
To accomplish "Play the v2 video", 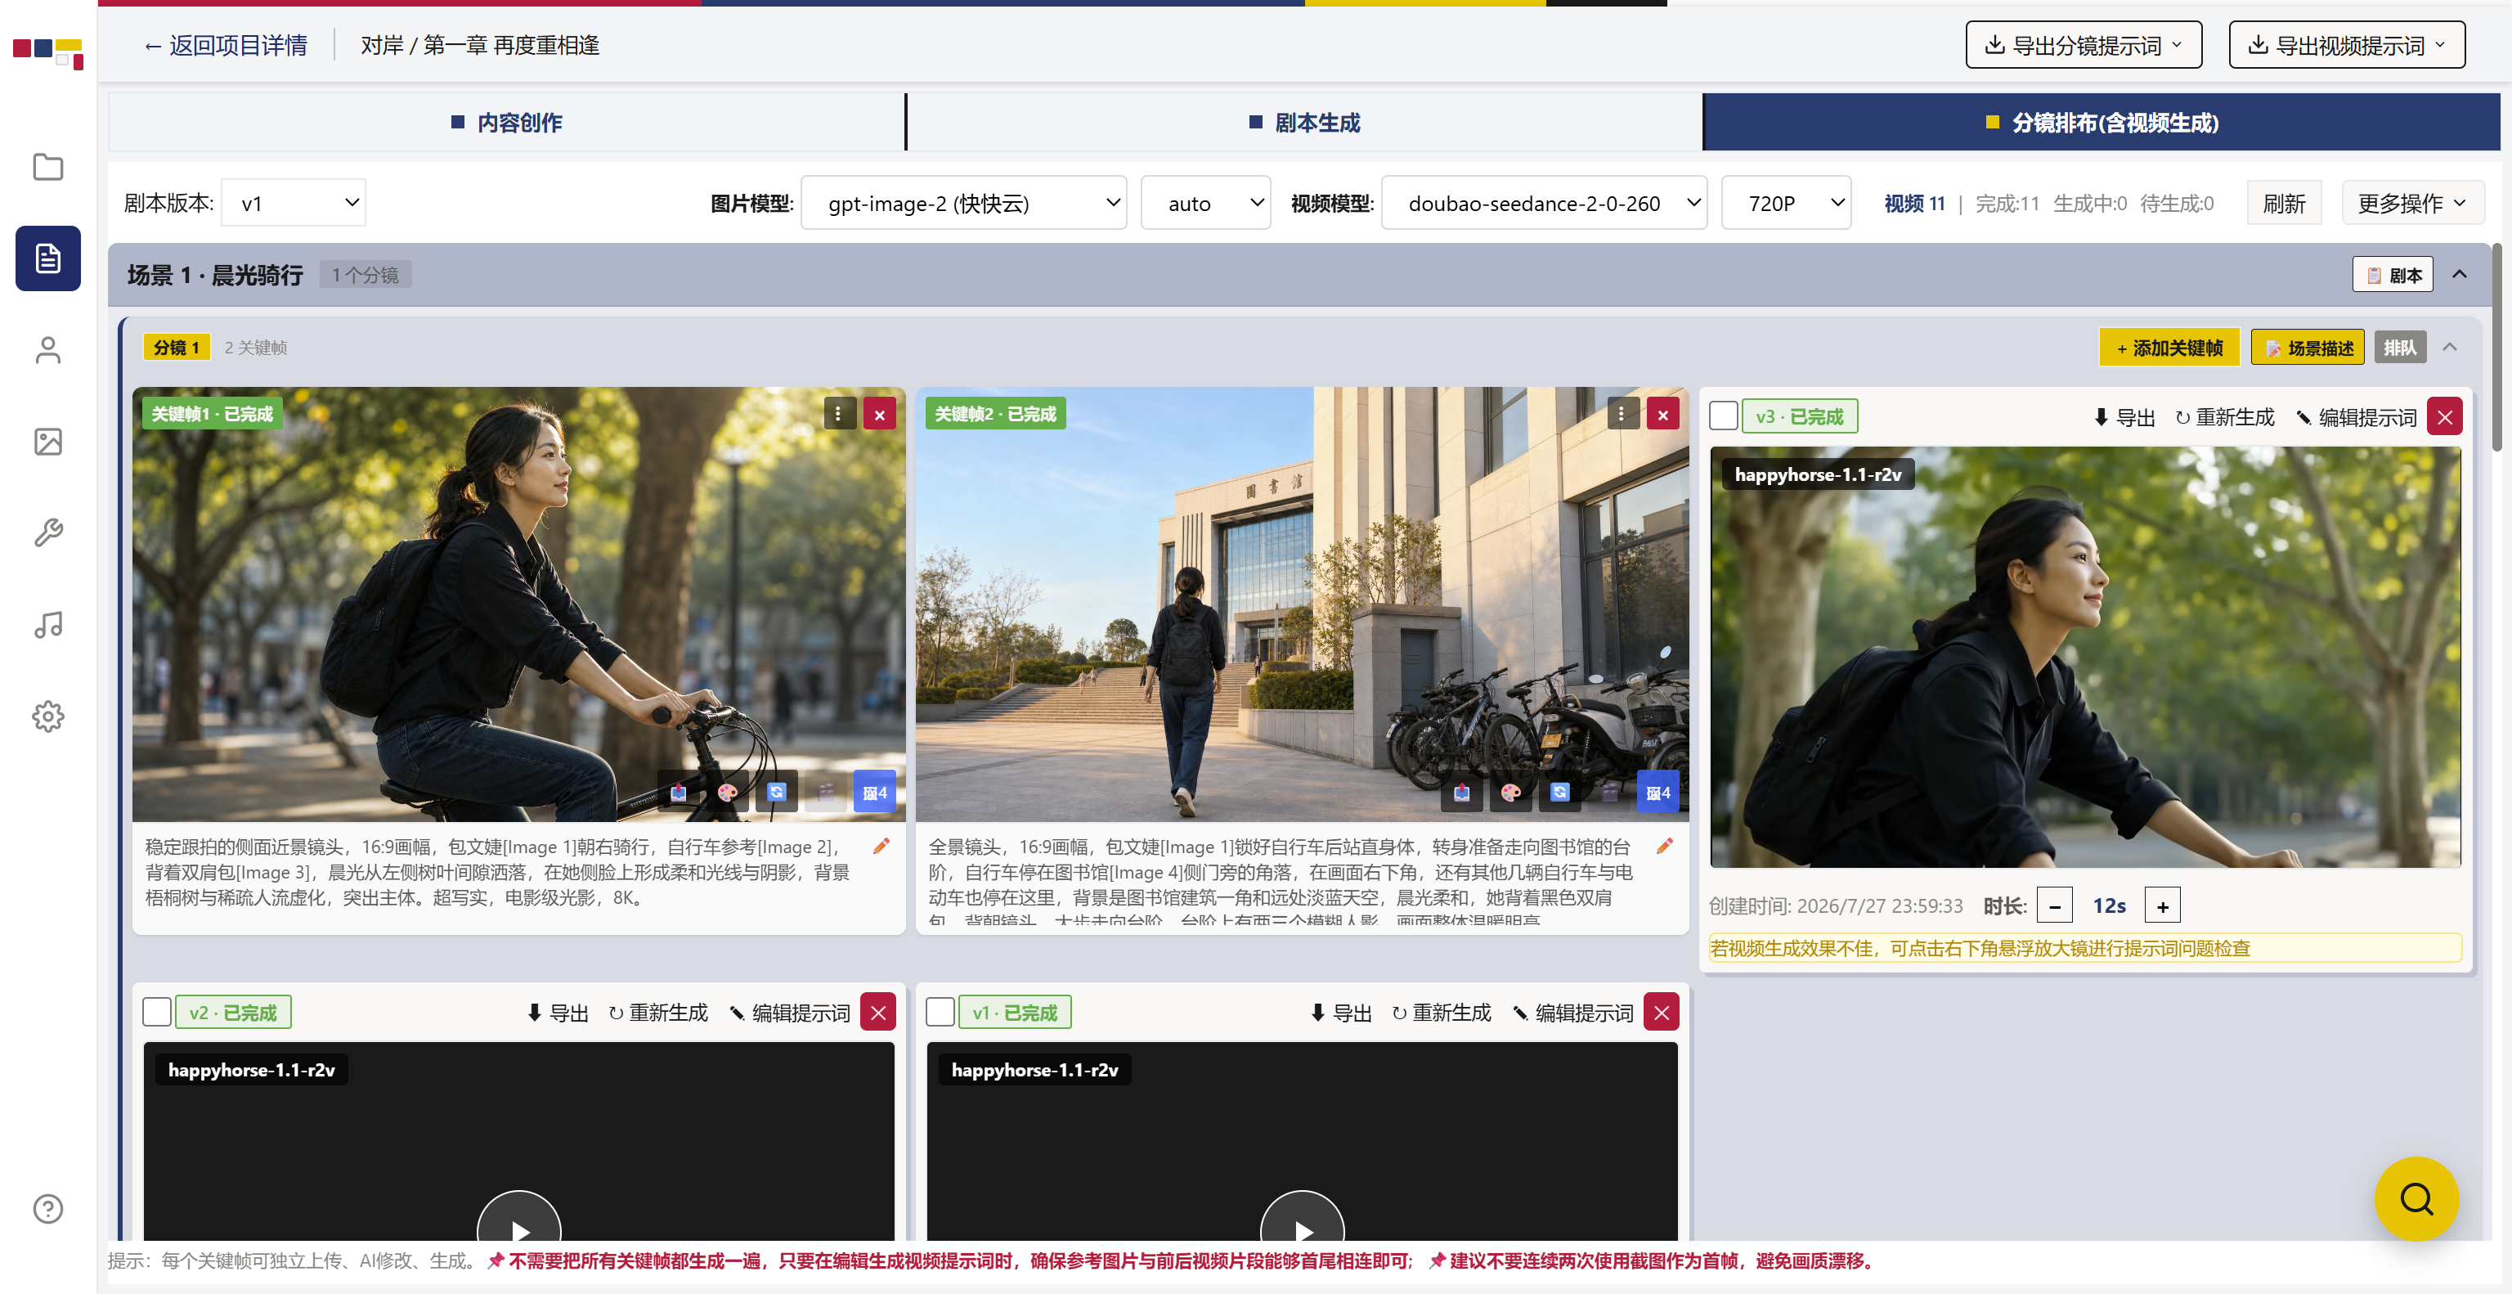I will click(518, 1231).
